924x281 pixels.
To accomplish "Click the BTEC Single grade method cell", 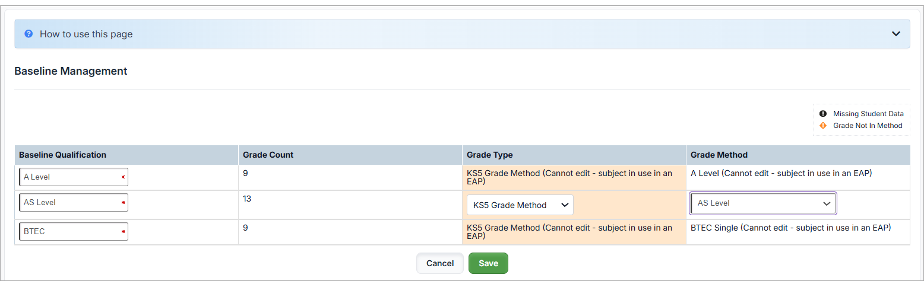I will 790,228.
